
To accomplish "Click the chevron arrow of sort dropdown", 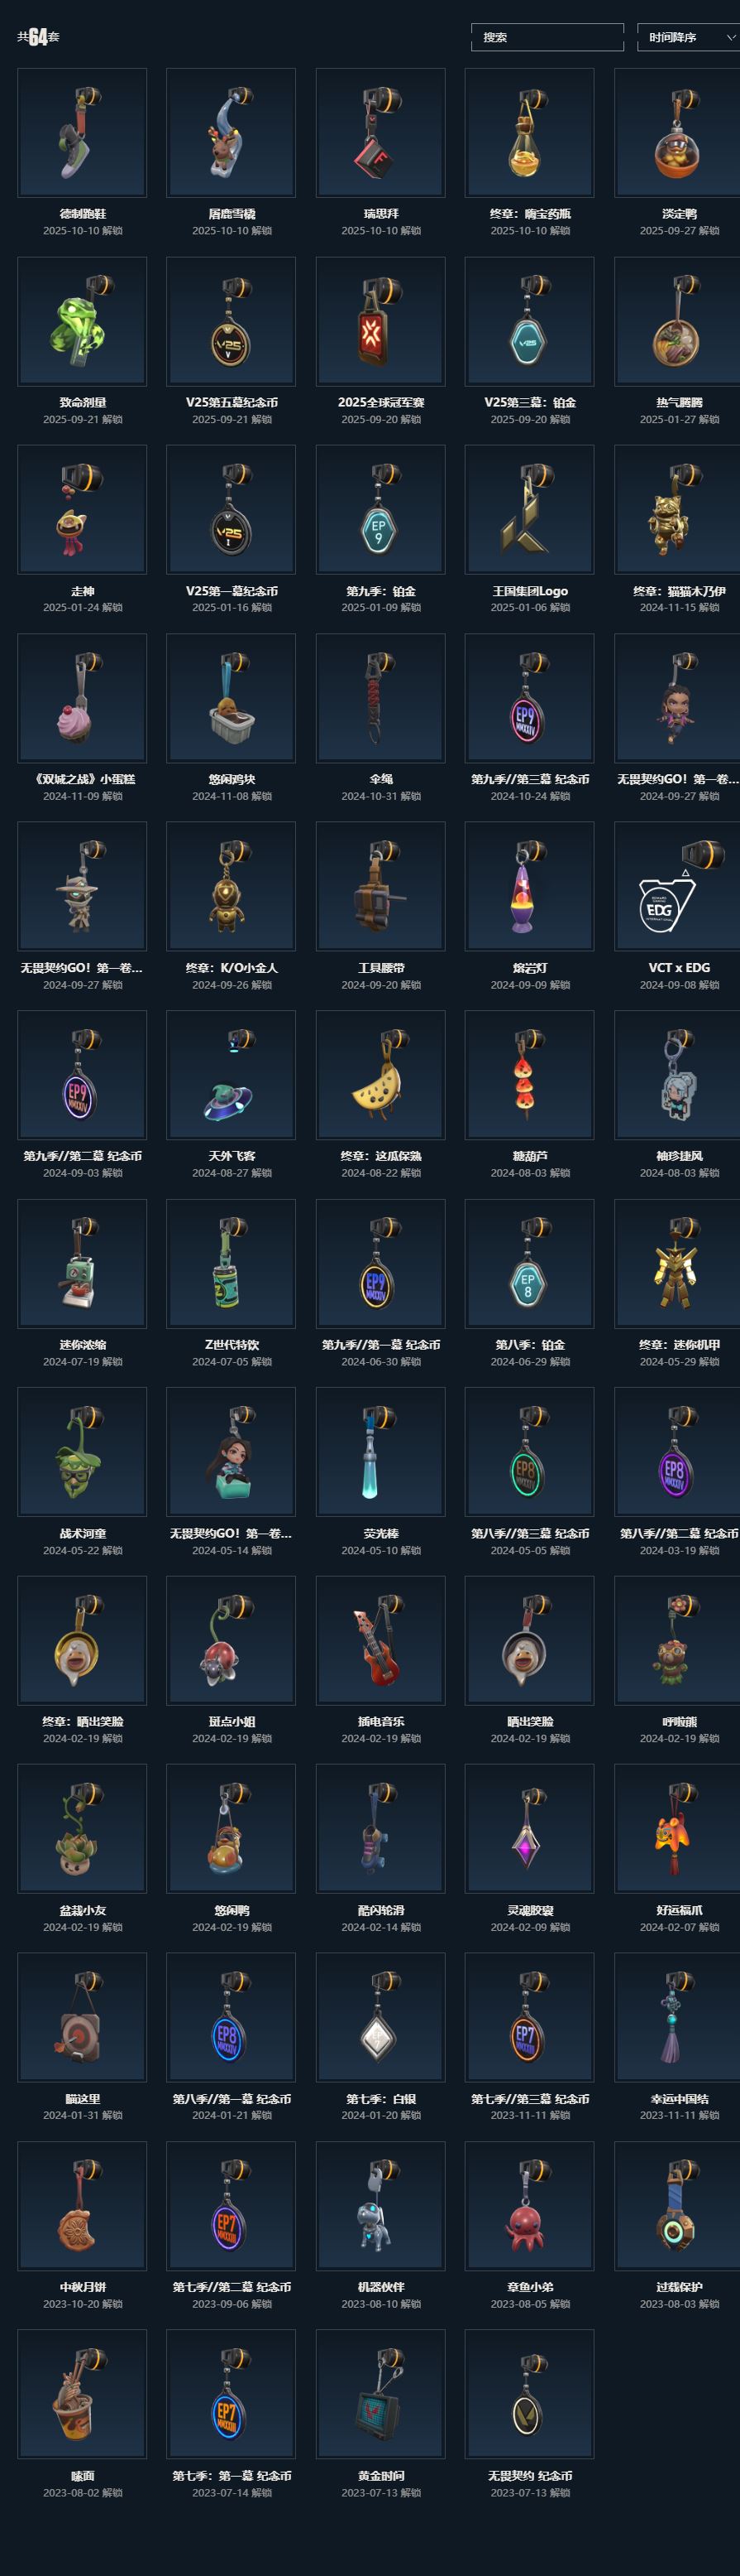I will [x=730, y=37].
